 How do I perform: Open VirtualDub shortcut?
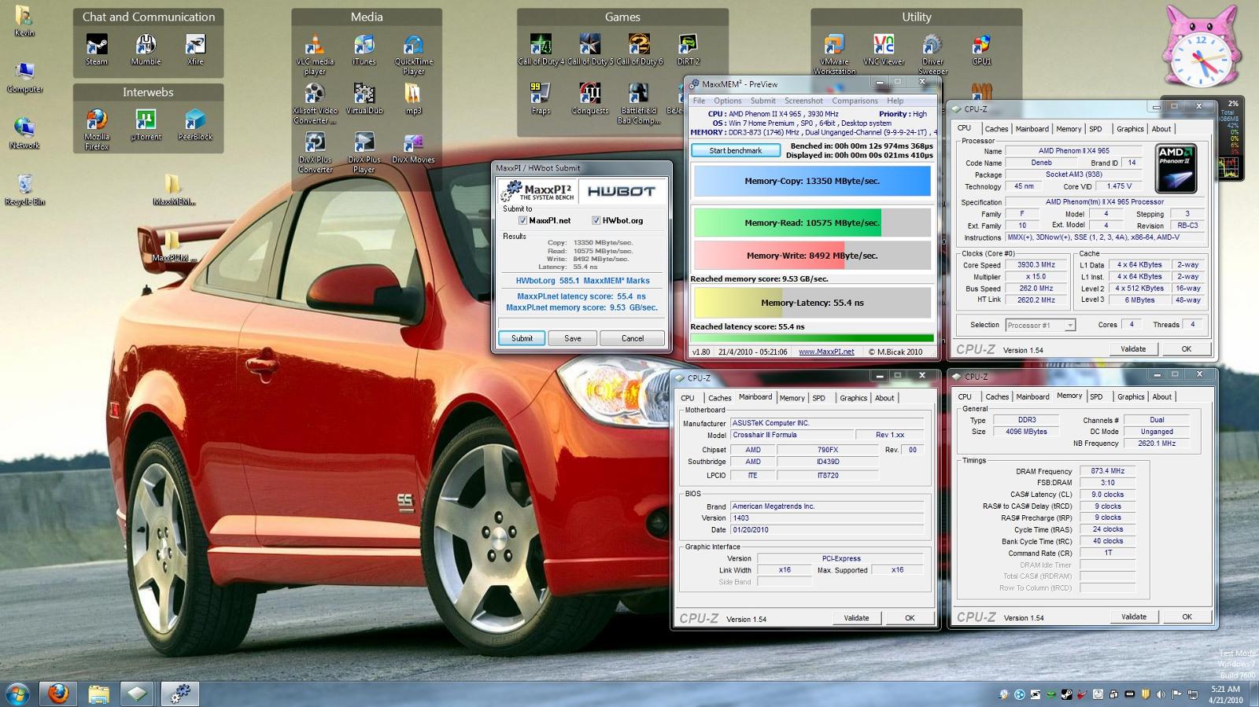(364, 99)
